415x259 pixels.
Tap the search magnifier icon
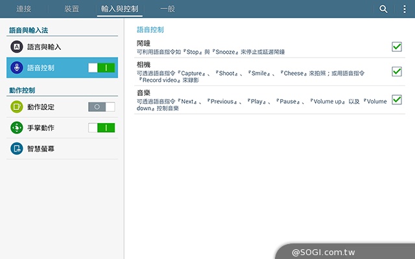(383, 9)
